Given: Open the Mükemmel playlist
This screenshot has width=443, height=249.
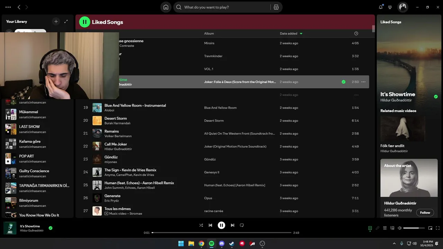Looking at the screenshot, I should 37,114.
